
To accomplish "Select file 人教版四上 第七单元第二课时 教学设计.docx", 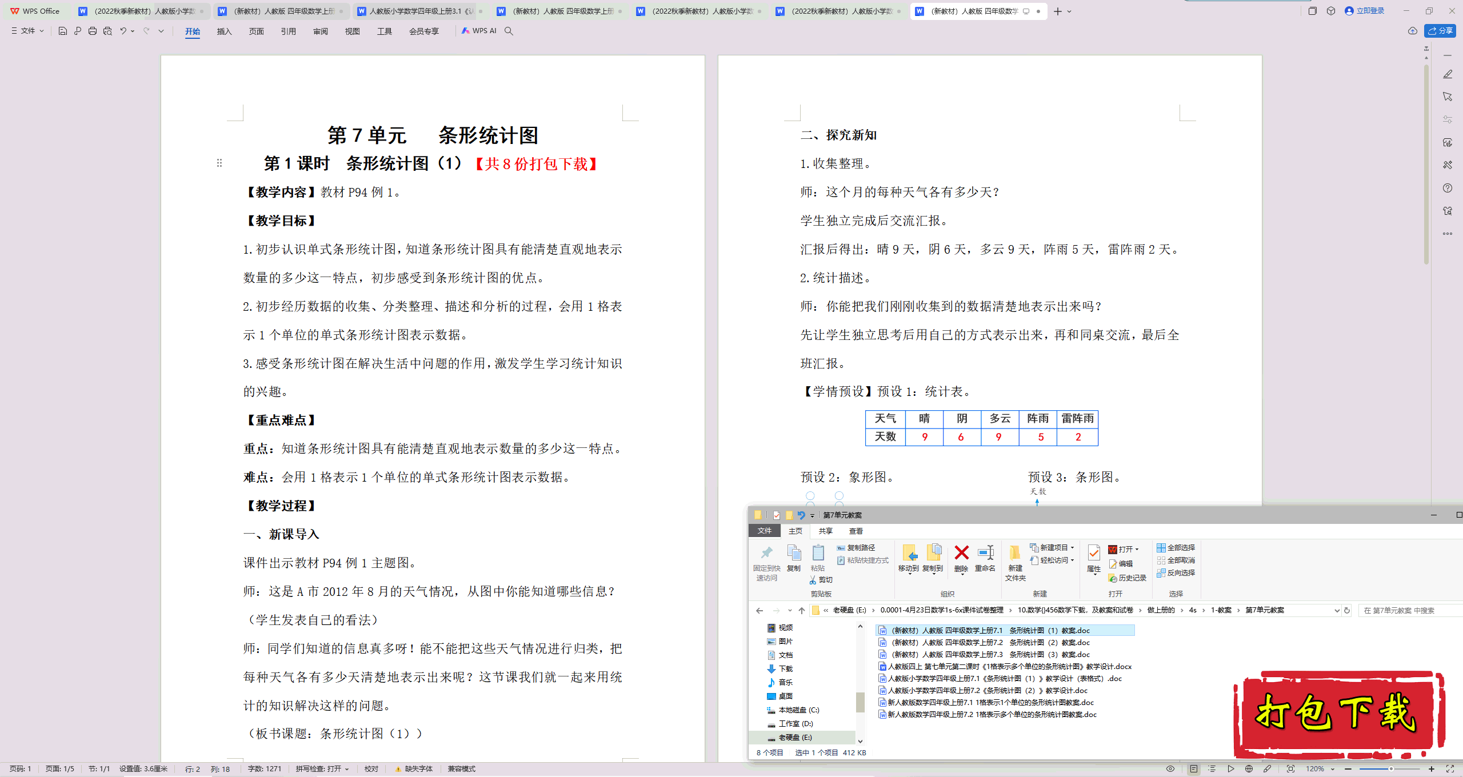I will tap(1005, 667).
